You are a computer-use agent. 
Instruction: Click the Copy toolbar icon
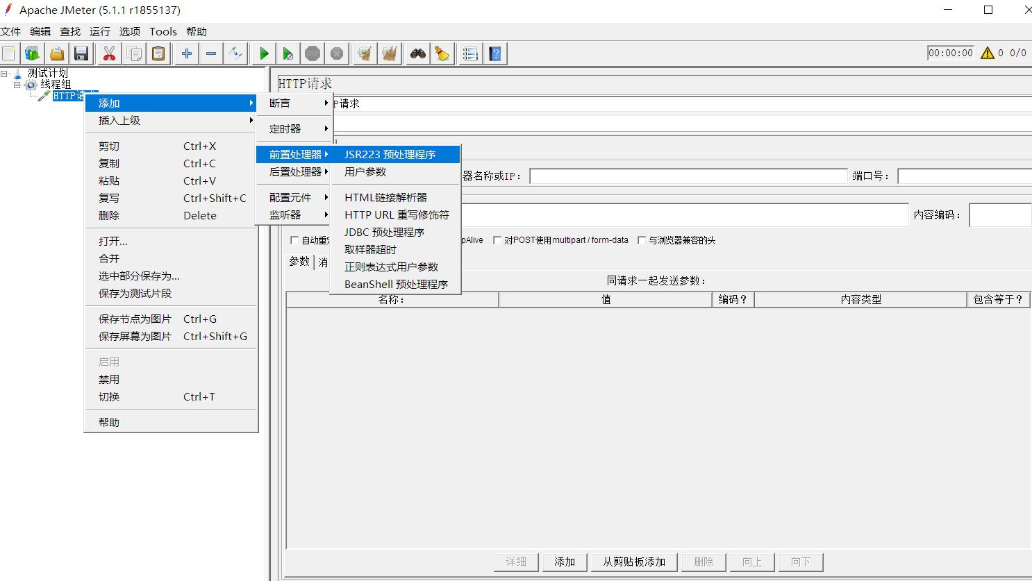tap(134, 53)
